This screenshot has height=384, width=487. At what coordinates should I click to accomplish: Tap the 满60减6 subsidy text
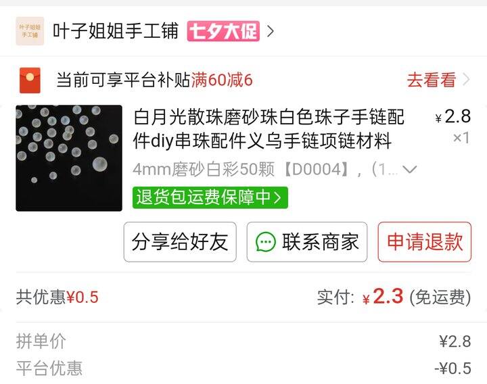point(222,80)
